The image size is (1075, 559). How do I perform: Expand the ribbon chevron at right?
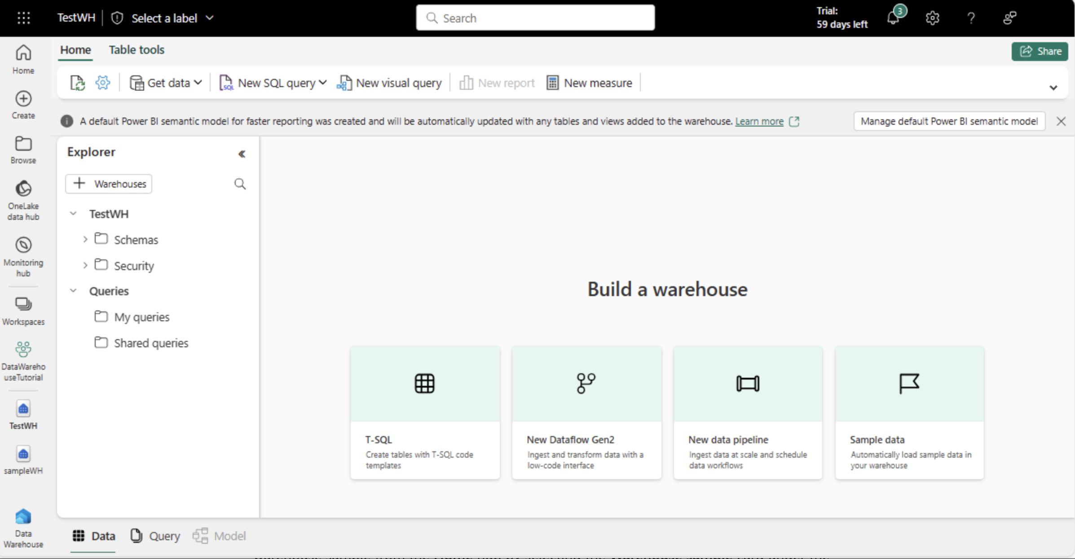click(1053, 87)
